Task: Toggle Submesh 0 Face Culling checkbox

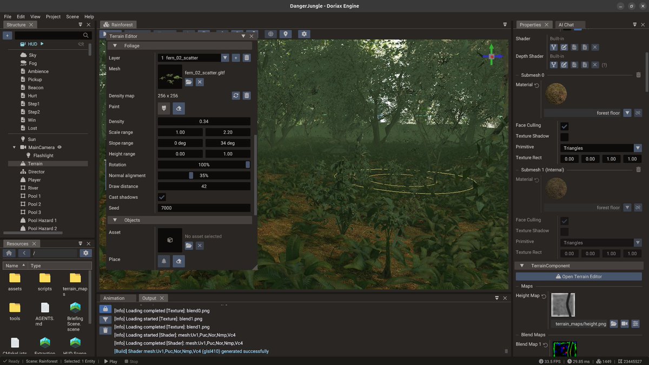Action: pyautogui.click(x=564, y=126)
